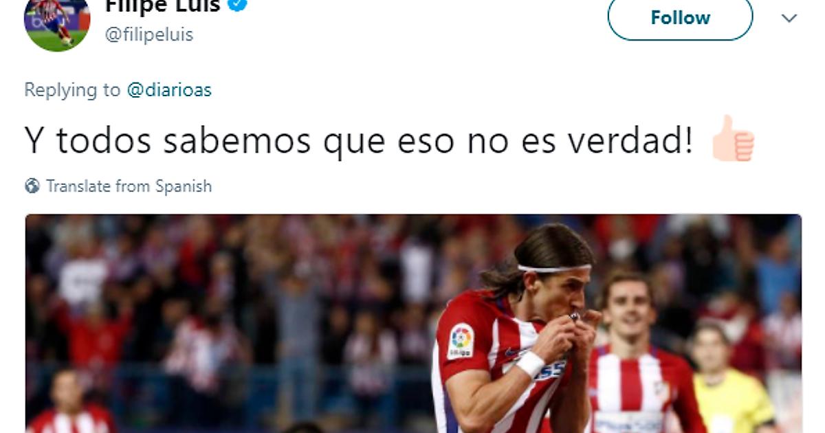Translate the tweet from Spanish
Image resolution: width=825 pixels, height=433 pixels.
129,186
